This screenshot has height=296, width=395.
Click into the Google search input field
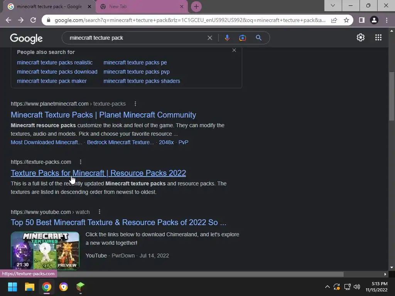tap(136, 38)
